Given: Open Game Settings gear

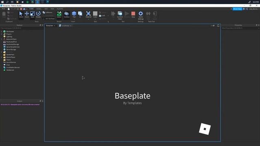Looking at the screenshot, I should 141,15.
